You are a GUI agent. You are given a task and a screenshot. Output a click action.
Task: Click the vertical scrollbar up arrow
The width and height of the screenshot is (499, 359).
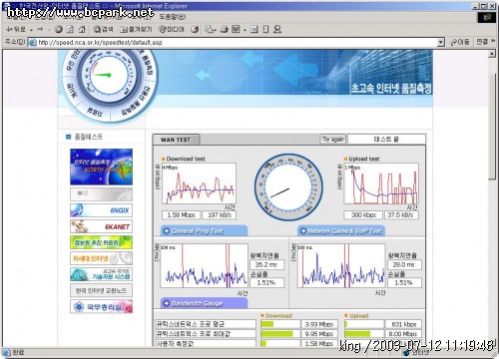tap(492, 54)
